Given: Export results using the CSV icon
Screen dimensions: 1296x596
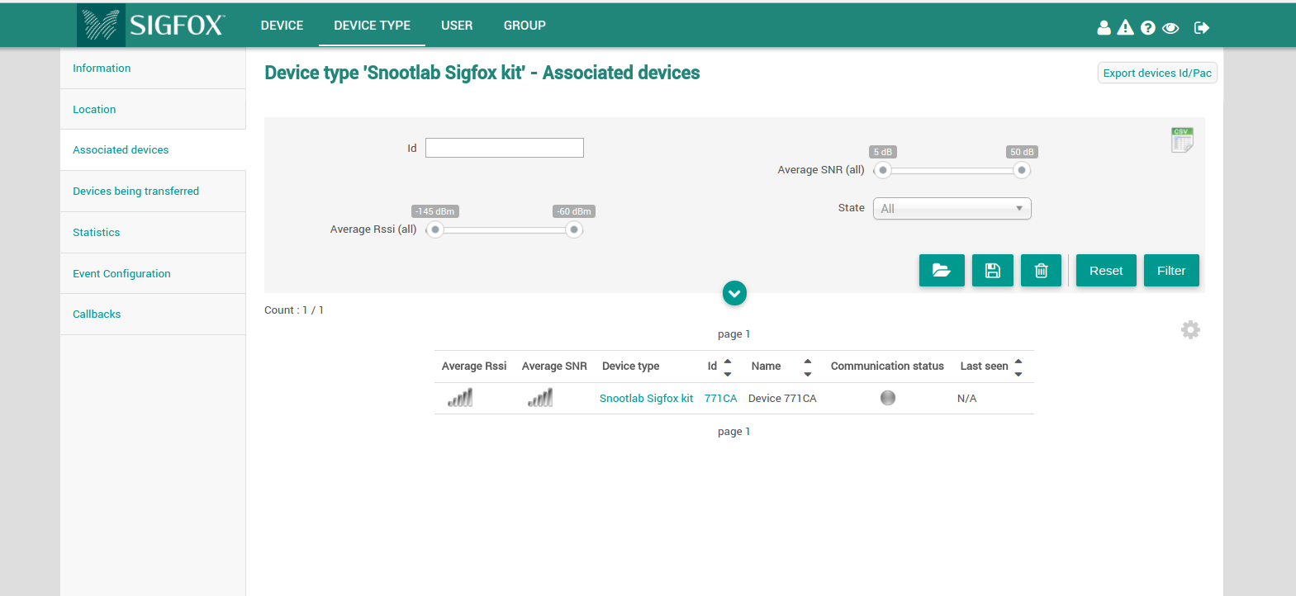Looking at the screenshot, I should tap(1182, 140).
